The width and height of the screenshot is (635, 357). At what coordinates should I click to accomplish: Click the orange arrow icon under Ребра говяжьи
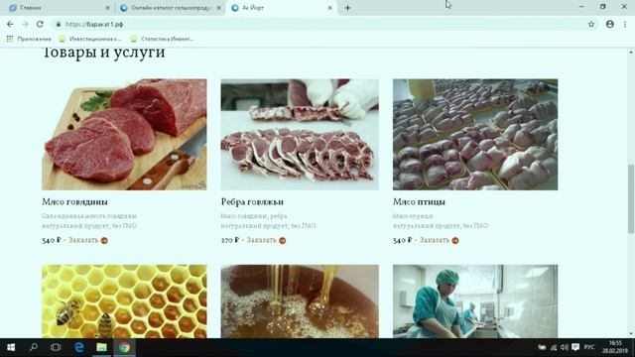pyautogui.click(x=282, y=240)
